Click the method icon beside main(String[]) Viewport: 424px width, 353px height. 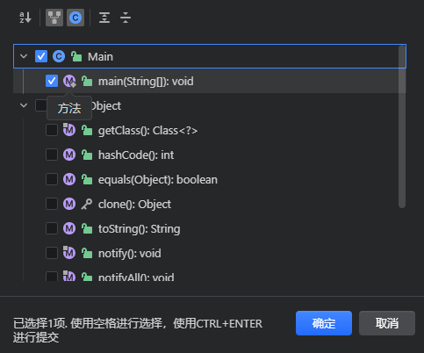(69, 81)
